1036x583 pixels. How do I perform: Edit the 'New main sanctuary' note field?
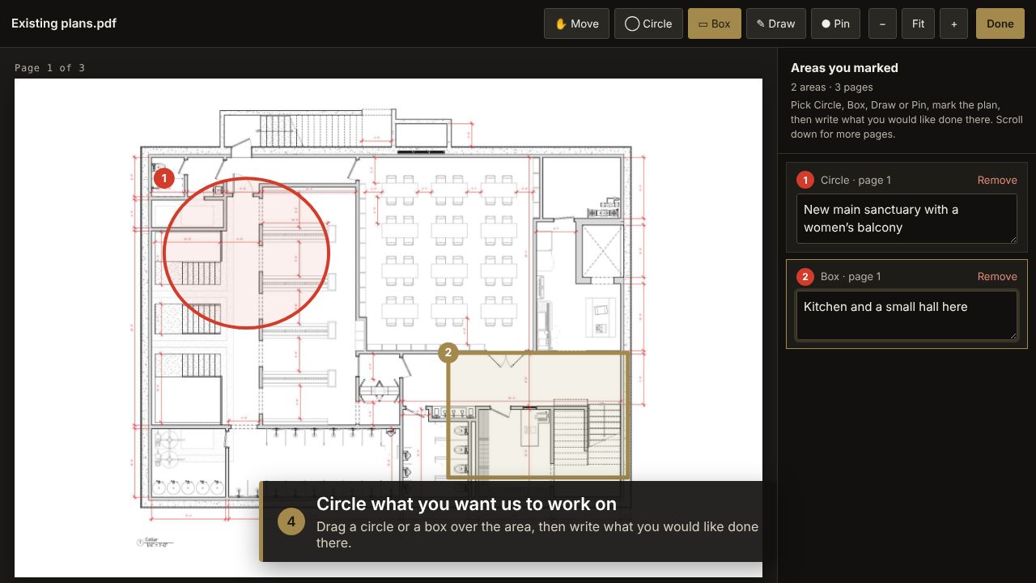click(x=906, y=219)
